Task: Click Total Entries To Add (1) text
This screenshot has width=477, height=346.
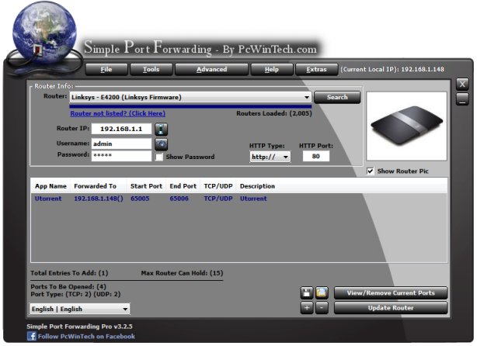Action: pos(69,273)
